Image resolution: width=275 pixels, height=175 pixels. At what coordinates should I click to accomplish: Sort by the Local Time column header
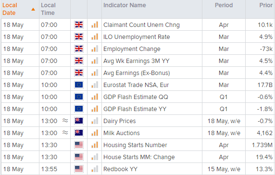point(48,9)
